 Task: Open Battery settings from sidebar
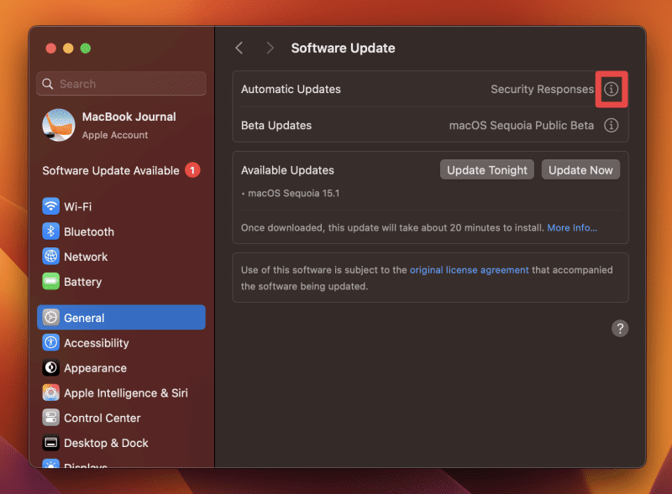click(x=50, y=282)
